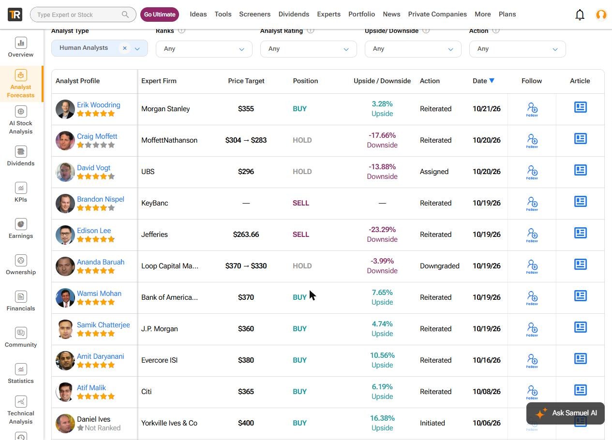Screen dimensions: 612x440
Task: Open the notifications bell
Action: click(580, 15)
